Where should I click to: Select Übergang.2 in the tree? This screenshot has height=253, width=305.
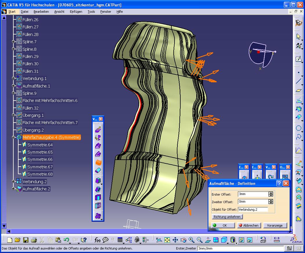(x=33, y=130)
